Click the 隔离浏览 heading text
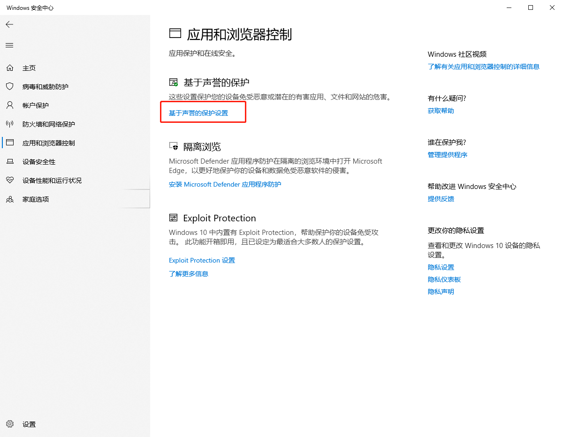 [202, 146]
